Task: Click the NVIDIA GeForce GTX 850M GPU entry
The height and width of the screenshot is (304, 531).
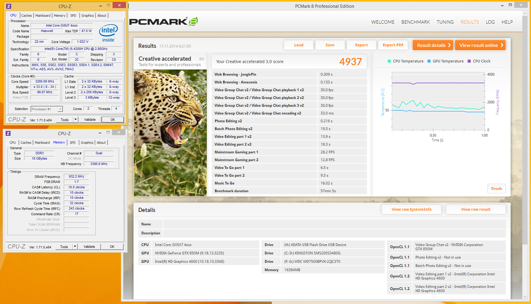Action: [x=199, y=253]
